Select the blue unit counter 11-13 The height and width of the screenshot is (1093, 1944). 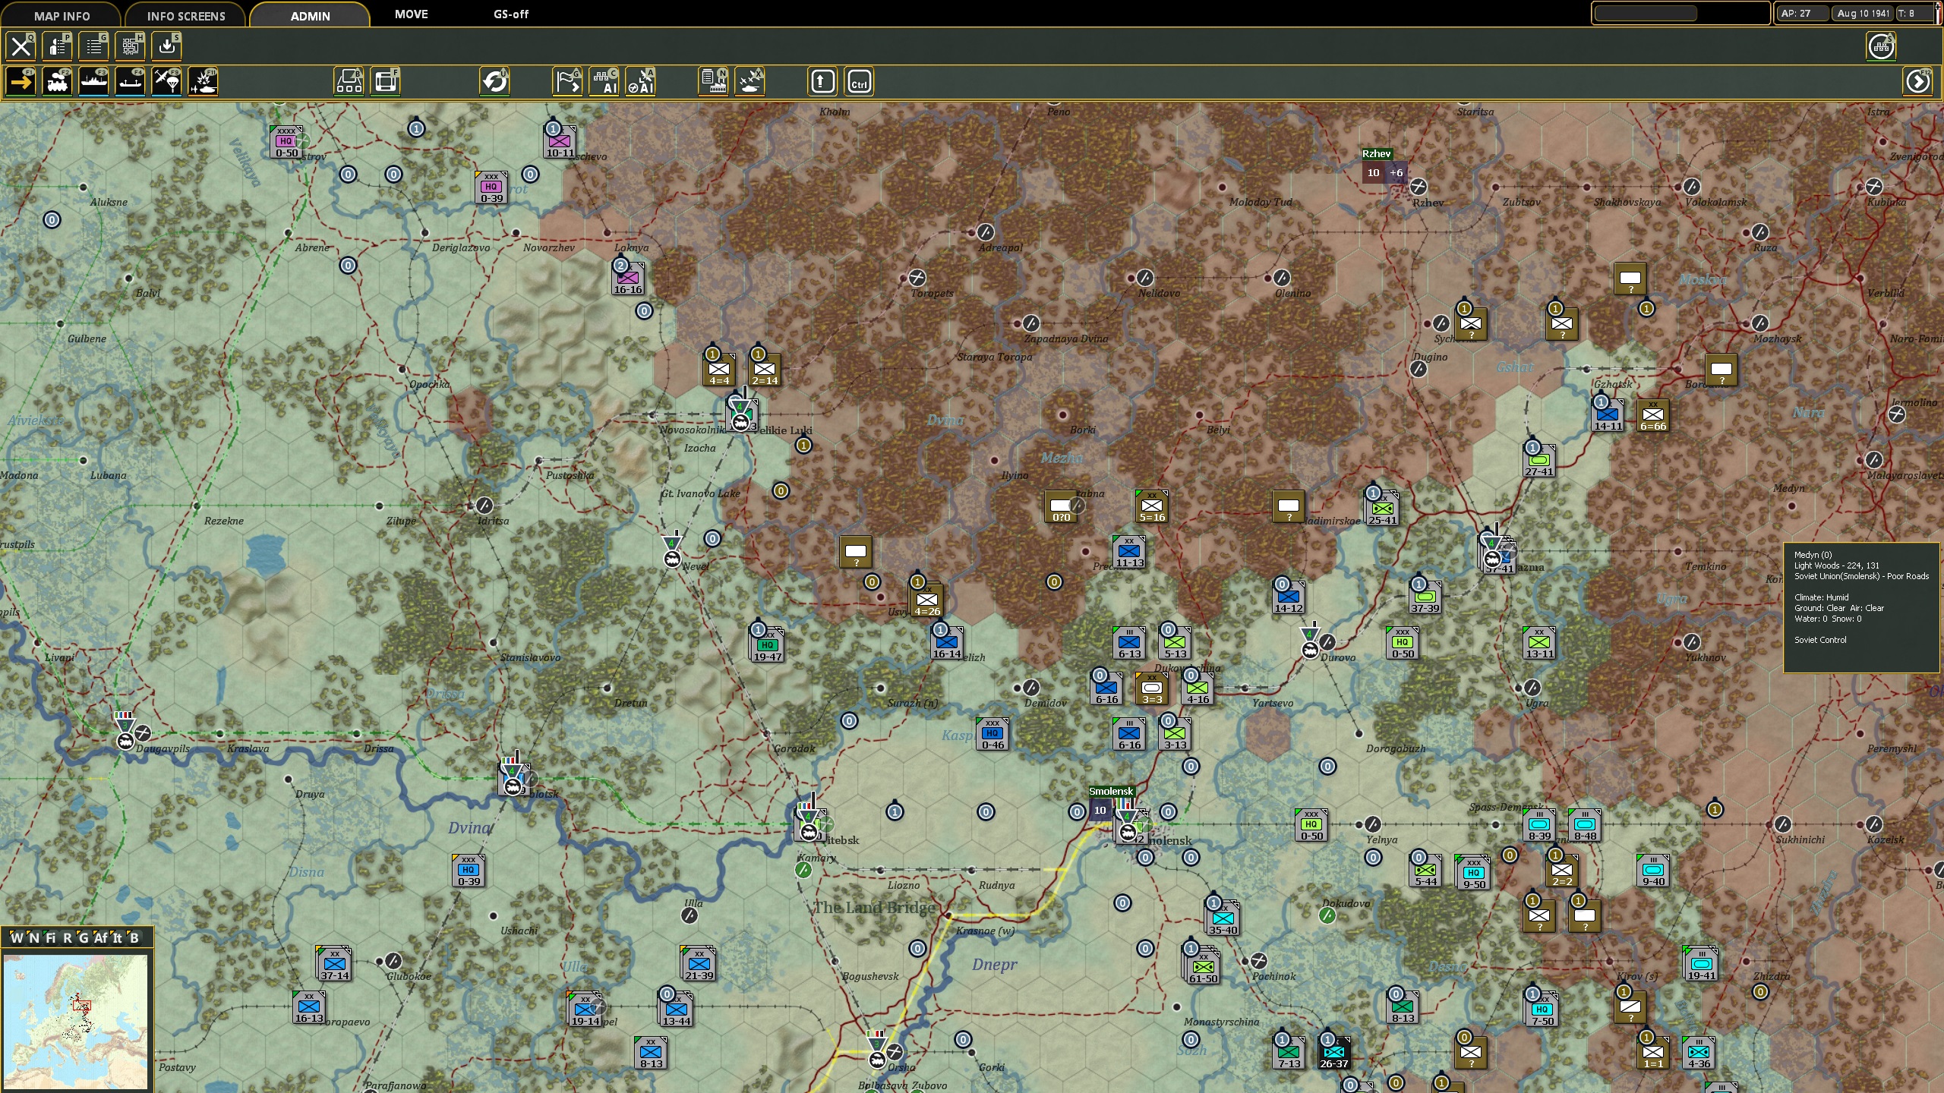[x=1129, y=552]
